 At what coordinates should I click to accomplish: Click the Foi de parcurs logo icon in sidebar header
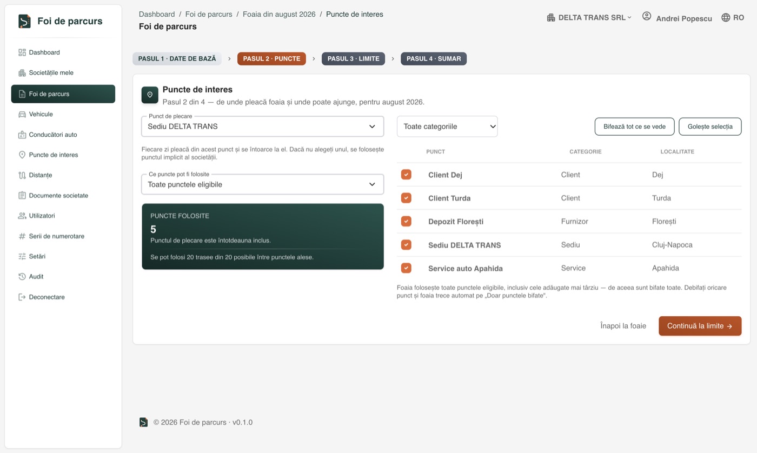click(24, 21)
